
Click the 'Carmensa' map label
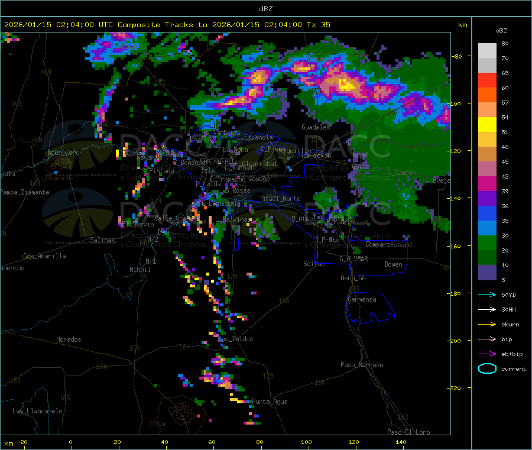point(362,299)
